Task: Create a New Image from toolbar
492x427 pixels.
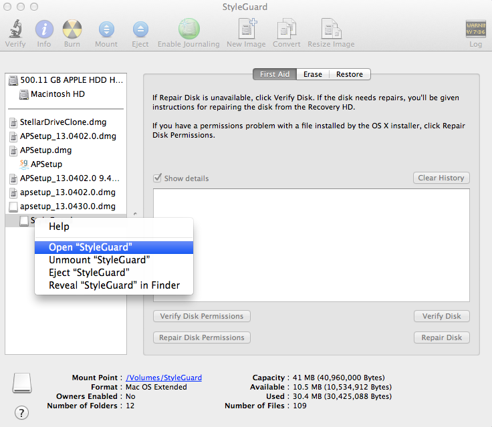Action: (x=246, y=29)
